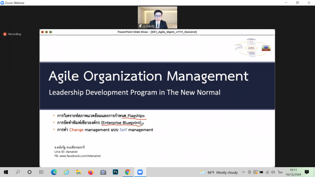Open weather widget showing 84°F
315x177 pixels.
[x=219, y=172]
